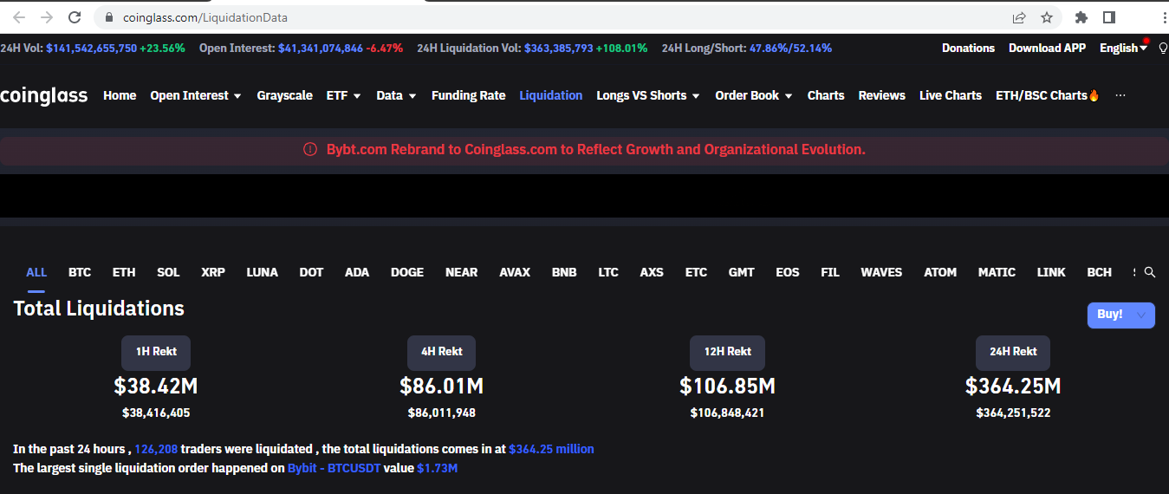This screenshot has width=1169, height=494.
Task: Toggle the light bulb theme icon
Action: 1163,49
